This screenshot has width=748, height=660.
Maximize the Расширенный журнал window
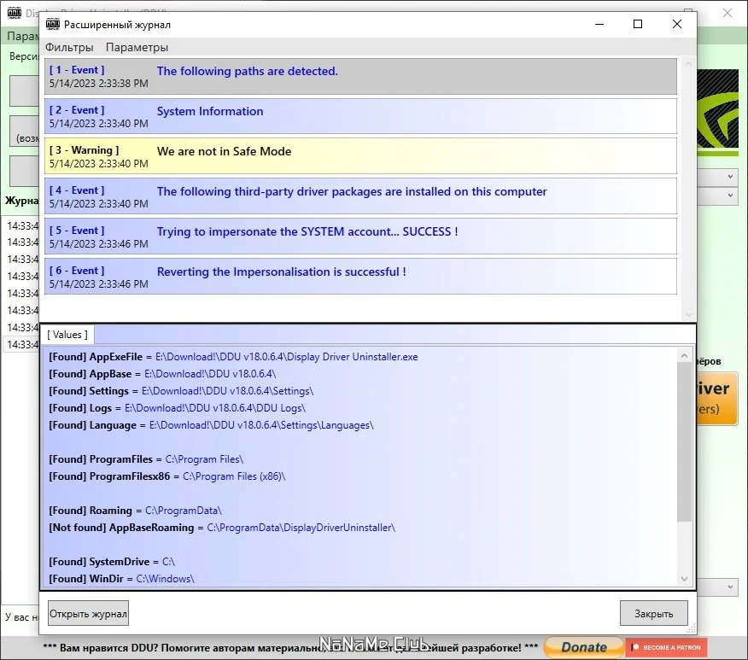coord(638,24)
